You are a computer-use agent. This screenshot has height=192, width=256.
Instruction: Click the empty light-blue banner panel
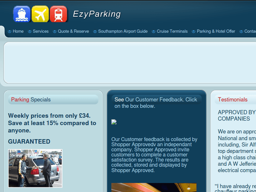(130, 63)
